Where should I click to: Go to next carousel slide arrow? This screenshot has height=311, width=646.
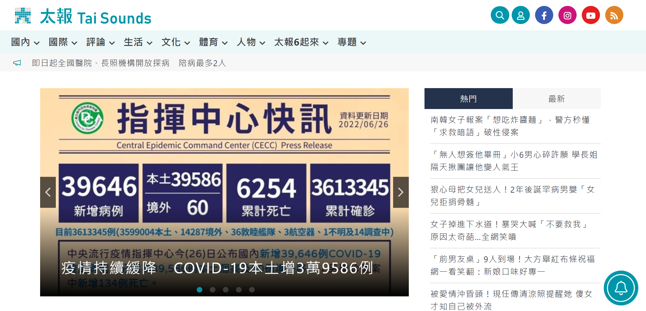pyautogui.click(x=401, y=192)
